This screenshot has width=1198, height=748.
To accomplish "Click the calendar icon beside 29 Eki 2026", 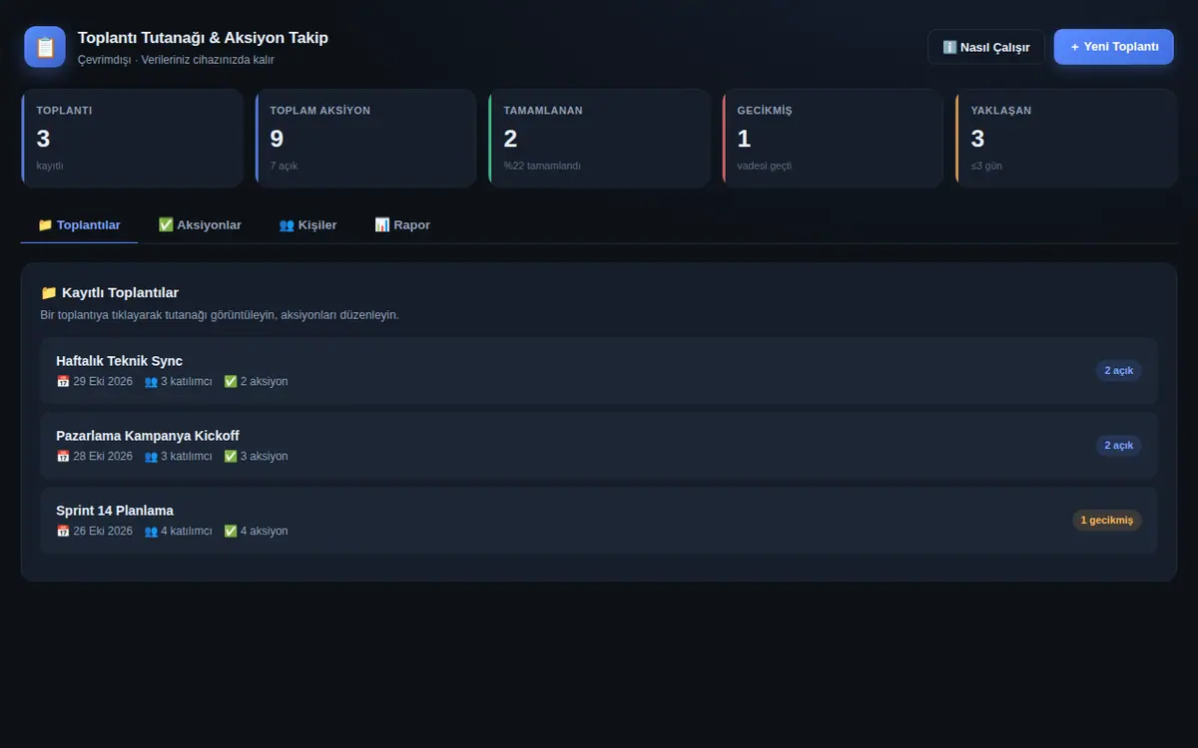I will point(63,382).
